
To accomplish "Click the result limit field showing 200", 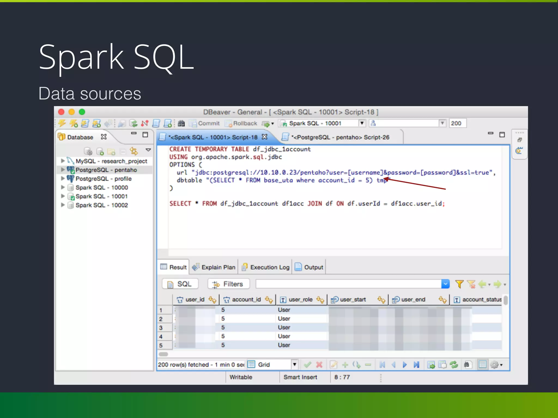I will (x=457, y=123).
